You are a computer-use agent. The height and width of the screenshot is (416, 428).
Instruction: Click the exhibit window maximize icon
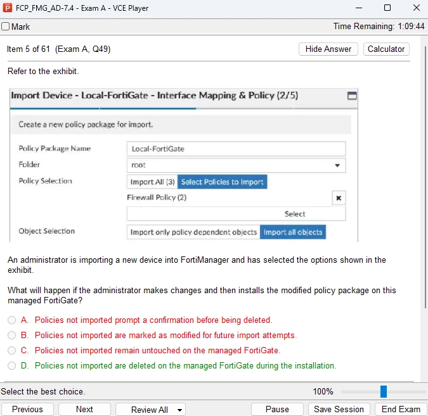(352, 96)
